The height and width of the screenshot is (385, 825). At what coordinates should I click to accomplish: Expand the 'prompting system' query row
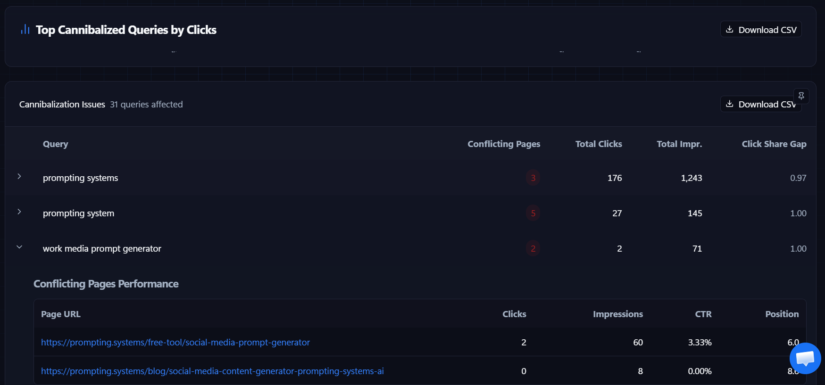click(x=19, y=212)
